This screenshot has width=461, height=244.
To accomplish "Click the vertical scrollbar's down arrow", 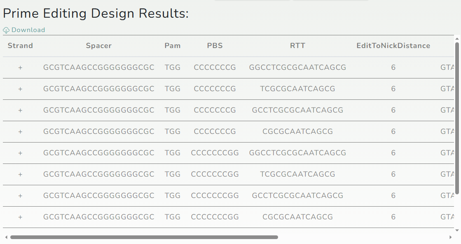I will tap(457, 230).
